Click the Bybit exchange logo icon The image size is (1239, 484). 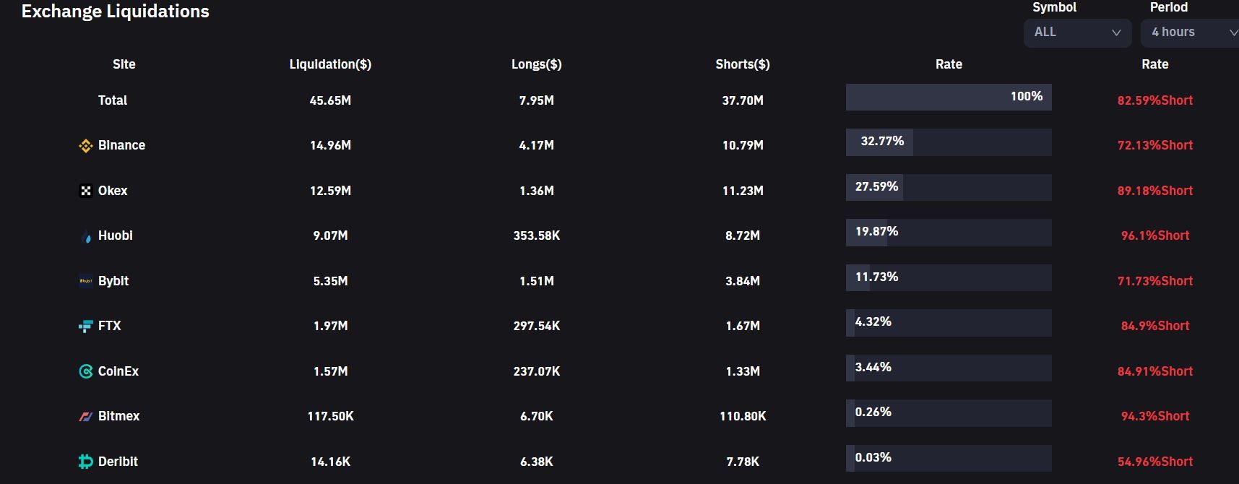pyautogui.click(x=86, y=281)
